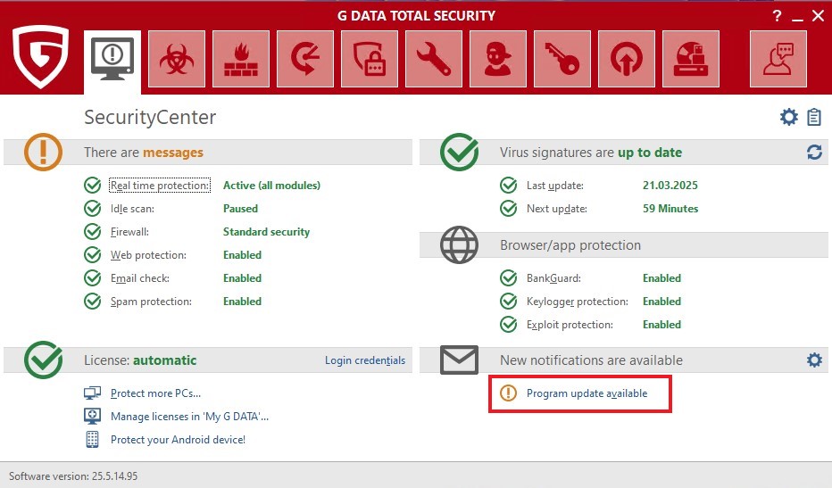Open notifications settings gear
832x488 pixels.
click(x=814, y=360)
